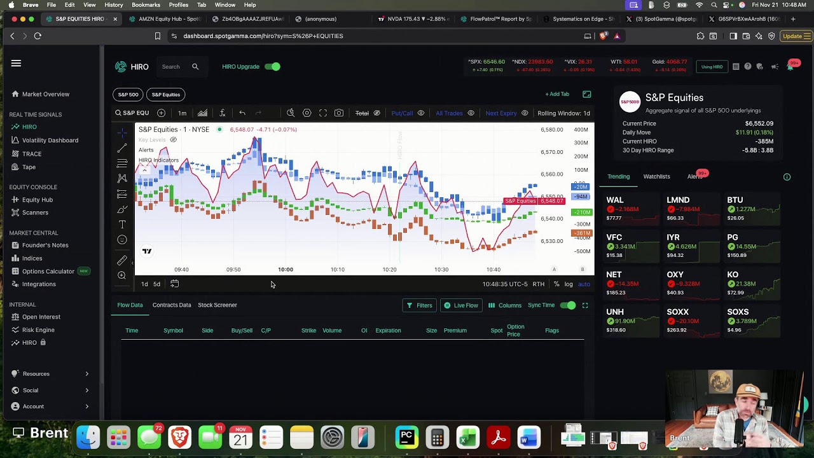Toggle visibility of the Put/Call series
The width and height of the screenshot is (814, 458).
[421, 113]
